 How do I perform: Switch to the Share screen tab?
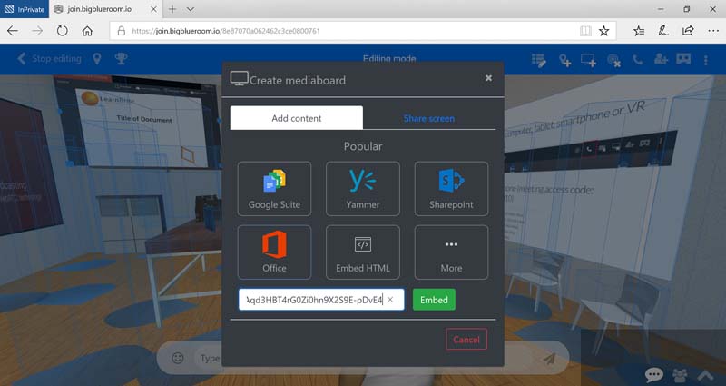click(428, 118)
